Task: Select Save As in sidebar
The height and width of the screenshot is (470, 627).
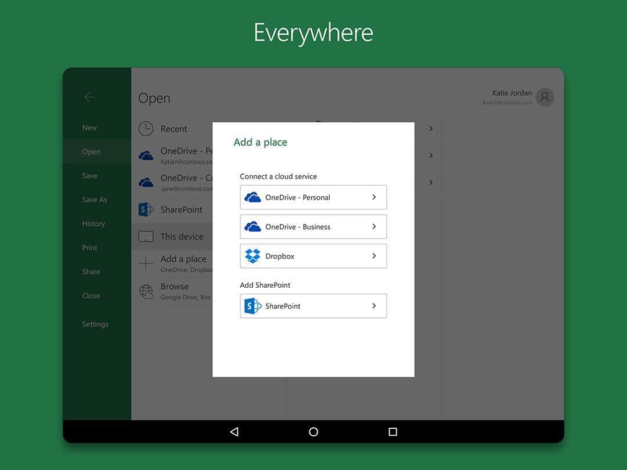Action: pos(95,200)
